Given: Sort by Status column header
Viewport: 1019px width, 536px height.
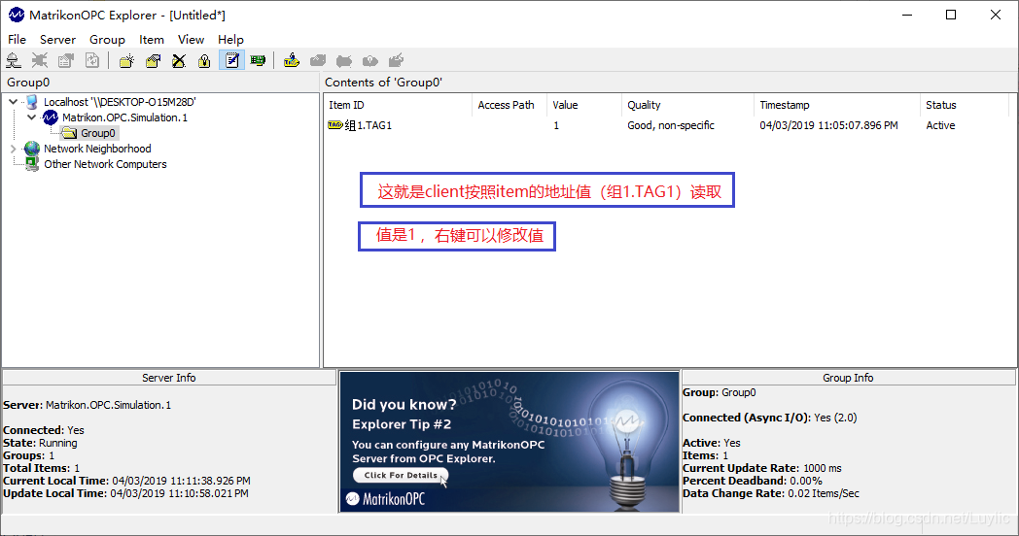Looking at the screenshot, I should (x=965, y=105).
